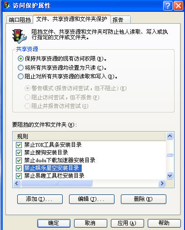Open the 报告 tab
Viewport: 185px width, 230px height.
[120, 20]
